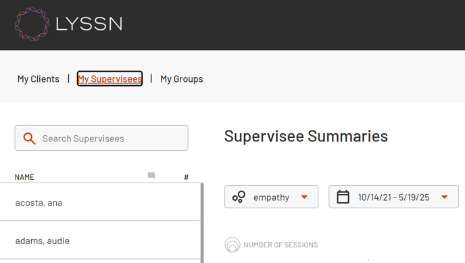
Task: Focus the Search Supervisees input field
Action: [101, 138]
